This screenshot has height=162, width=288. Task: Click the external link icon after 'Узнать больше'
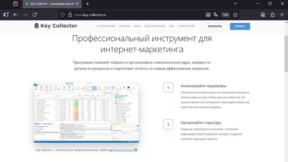(x=136, y=150)
